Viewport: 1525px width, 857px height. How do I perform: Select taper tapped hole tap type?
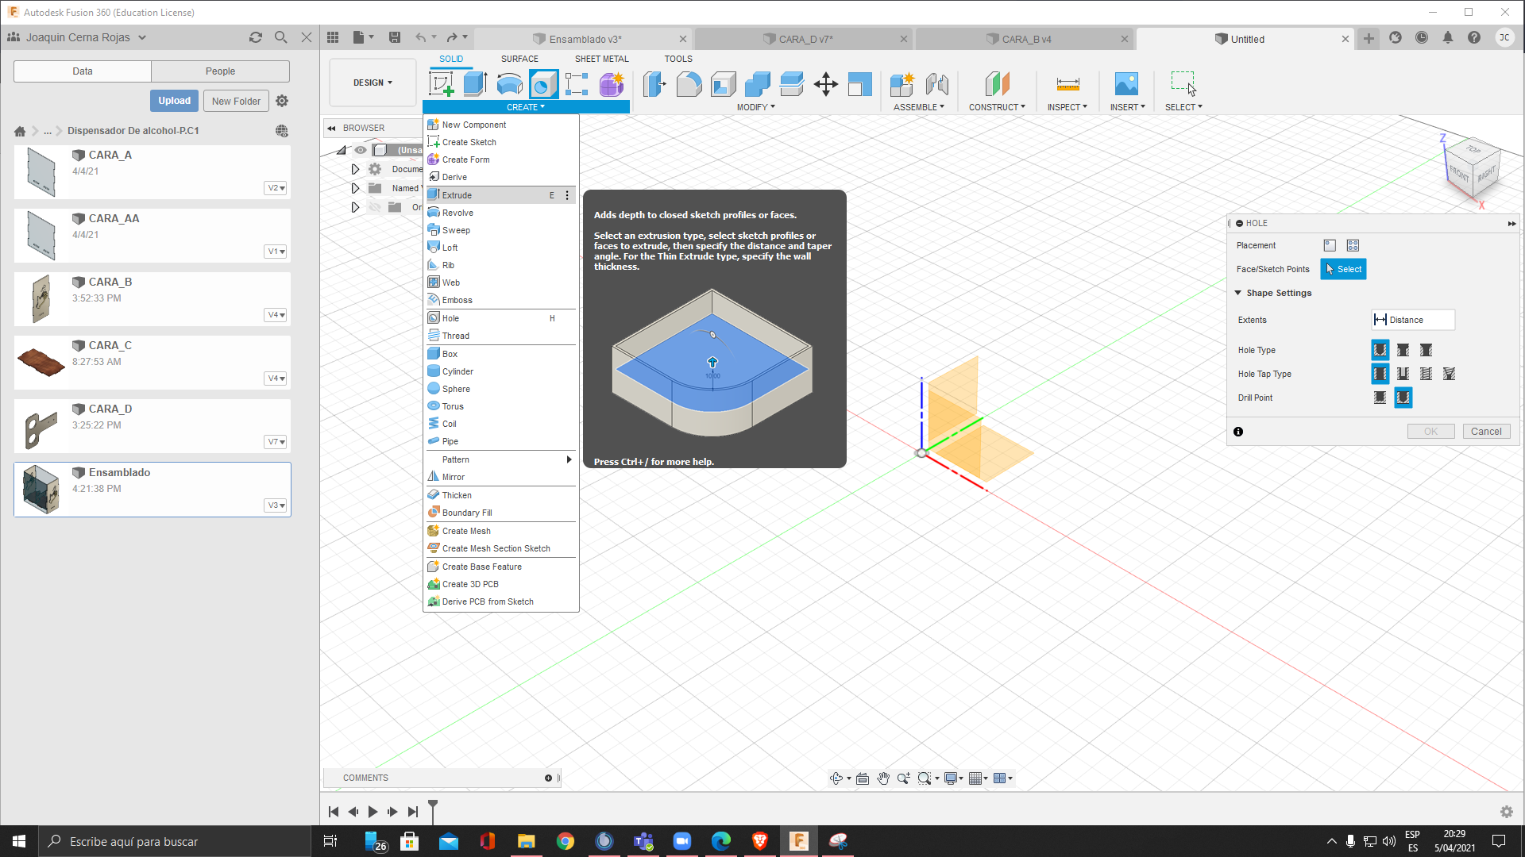[x=1450, y=374]
